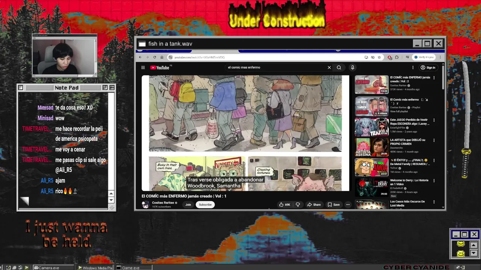Start voice search with microphone
The height and width of the screenshot is (270, 481).
point(352,67)
